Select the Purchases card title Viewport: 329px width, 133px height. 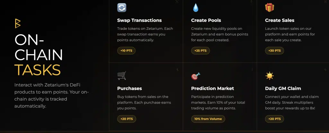coord(129,88)
